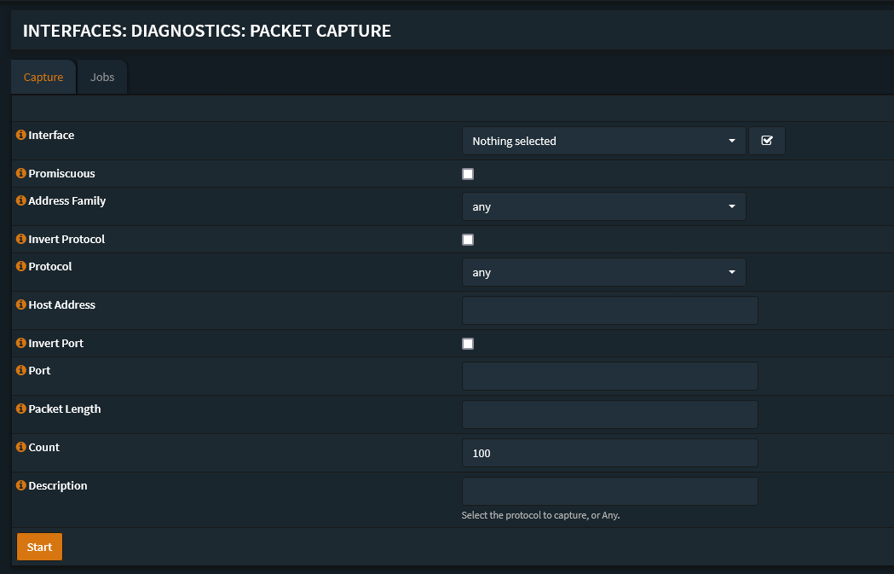Viewport: 894px width, 574px height.
Task: Switch to the Jobs tab
Action: coord(101,76)
